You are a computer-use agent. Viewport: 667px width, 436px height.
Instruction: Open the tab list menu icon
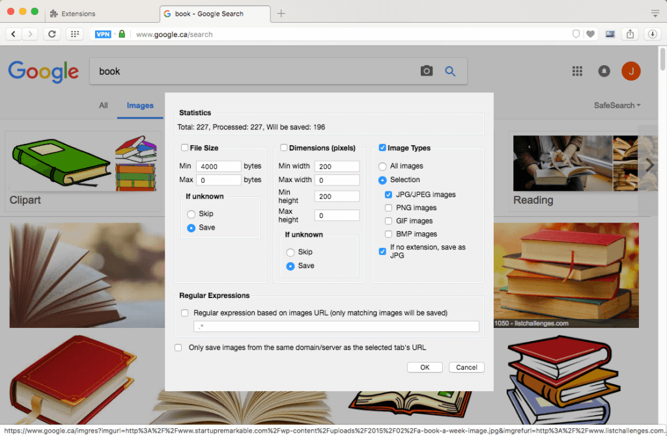pyautogui.click(x=655, y=13)
